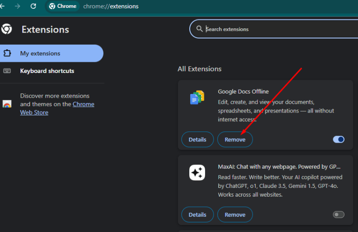Click the browser back arrow
The height and width of the screenshot is (232, 358).
pyautogui.click(x=2, y=6)
